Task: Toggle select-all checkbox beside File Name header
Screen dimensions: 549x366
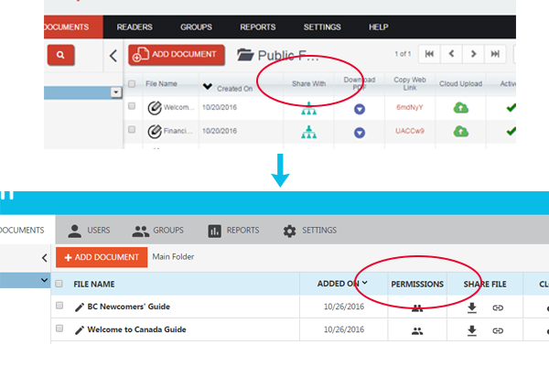Action: (132, 83)
